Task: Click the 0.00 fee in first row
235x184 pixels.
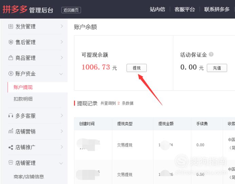Action: [200, 145]
